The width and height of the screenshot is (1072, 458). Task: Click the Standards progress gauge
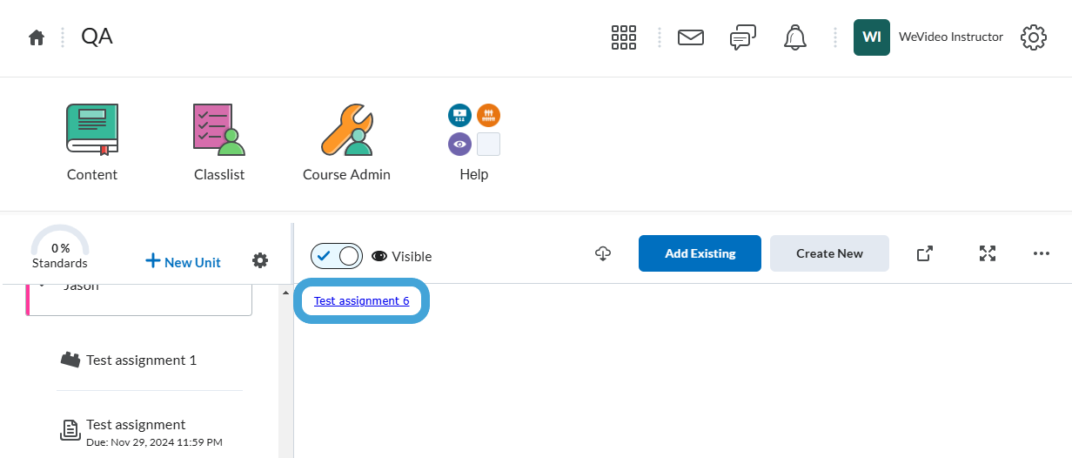tap(60, 246)
